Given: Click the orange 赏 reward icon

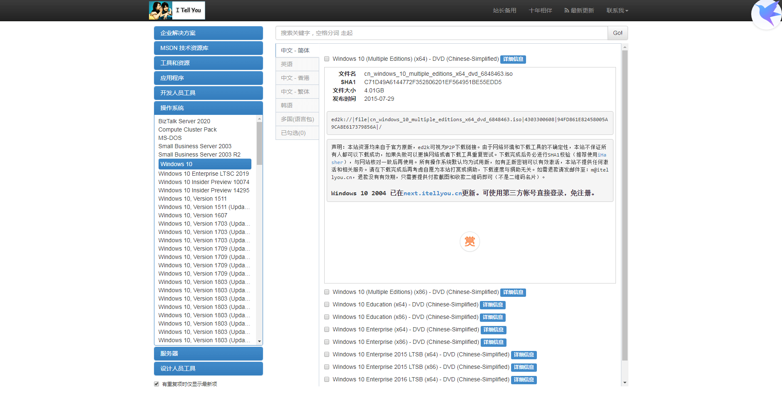Looking at the screenshot, I should [x=470, y=241].
